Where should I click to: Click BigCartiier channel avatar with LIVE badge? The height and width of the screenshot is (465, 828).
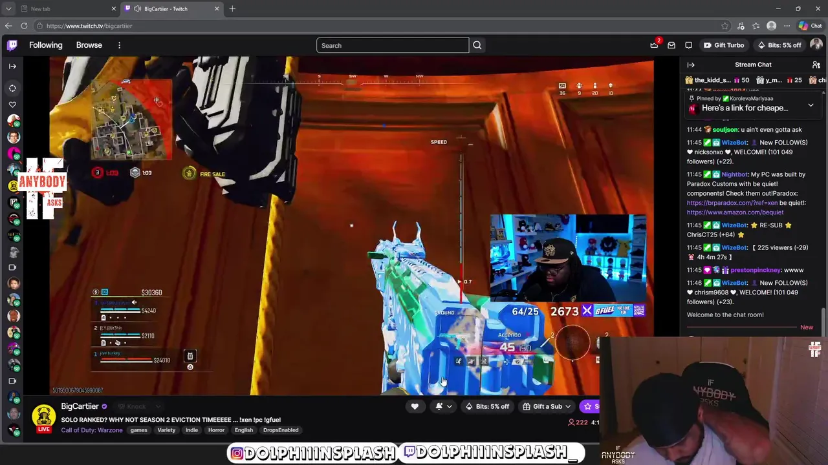coord(44,418)
